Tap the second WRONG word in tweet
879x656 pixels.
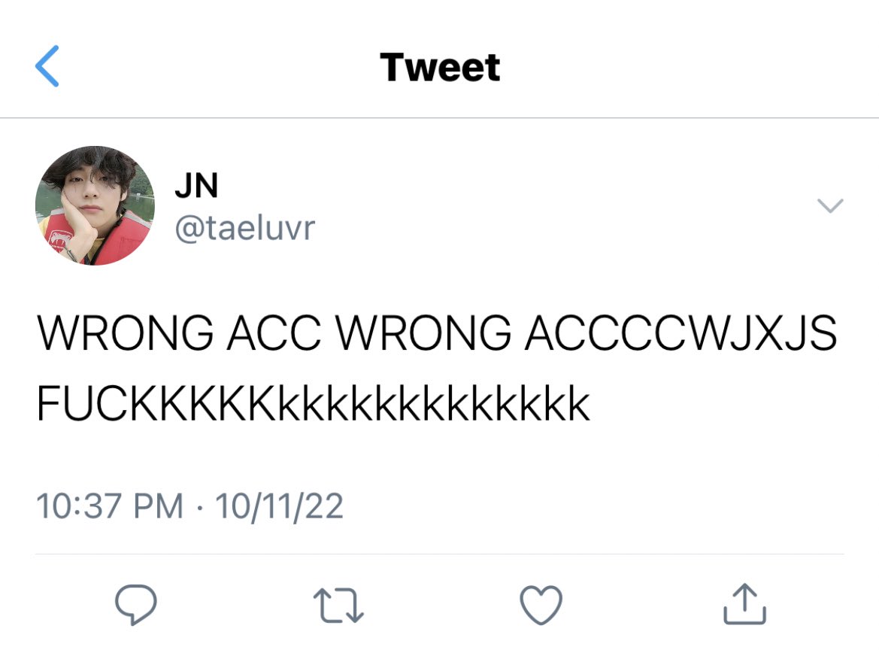click(x=424, y=333)
